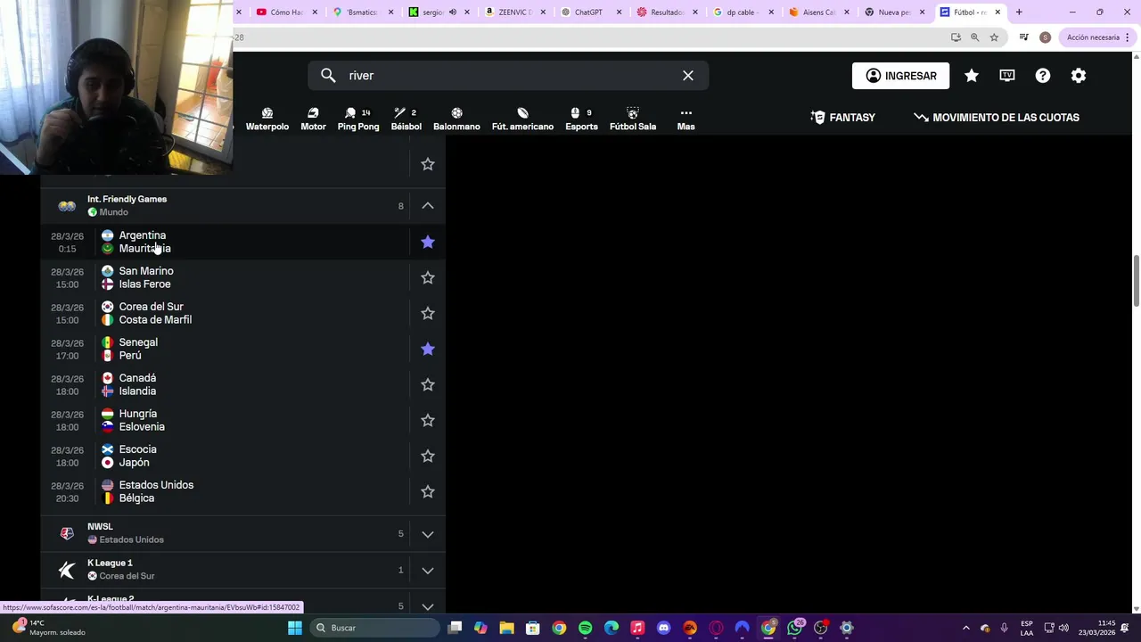Click the search field containing river

[508, 76]
